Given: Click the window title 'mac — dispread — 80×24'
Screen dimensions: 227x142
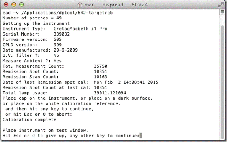Looking at the screenshot, I should click(x=116, y=5).
